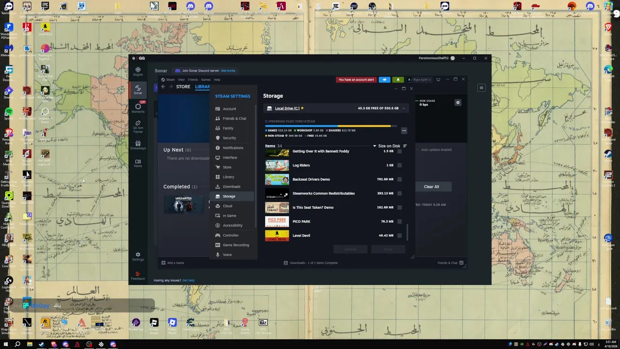Open Moments in the GG sidebar
The height and width of the screenshot is (349, 620).
[x=138, y=108]
